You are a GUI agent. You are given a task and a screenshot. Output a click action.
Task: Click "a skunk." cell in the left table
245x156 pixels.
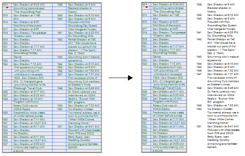tap(19, 151)
